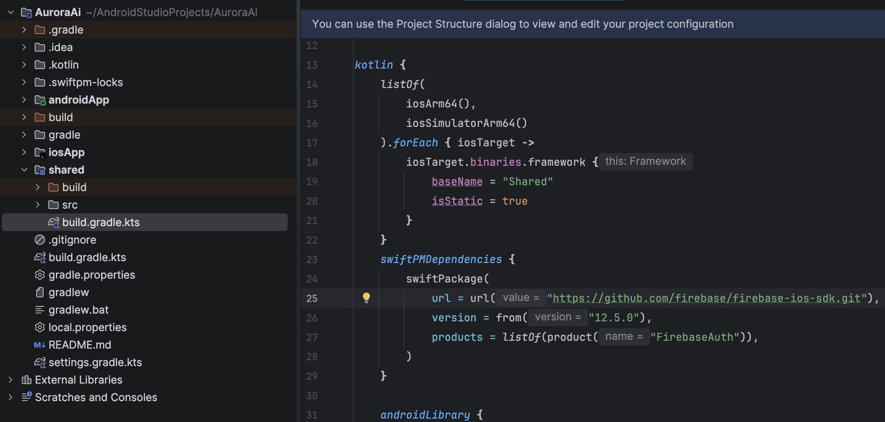The height and width of the screenshot is (422, 885).
Task: Collapse the AuroraAi project root chevron
Action: [x=11, y=12]
